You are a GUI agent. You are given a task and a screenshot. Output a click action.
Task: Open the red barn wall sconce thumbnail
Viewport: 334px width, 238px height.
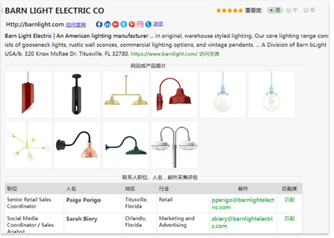pyautogui.click(x=175, y=95)
